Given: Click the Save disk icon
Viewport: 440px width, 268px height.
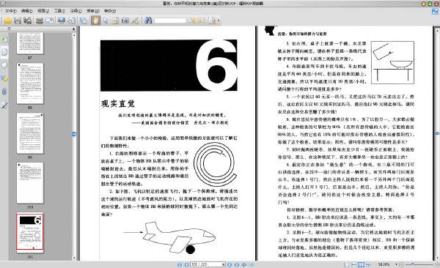Looking at the screenshot, I should click(18, 21).
